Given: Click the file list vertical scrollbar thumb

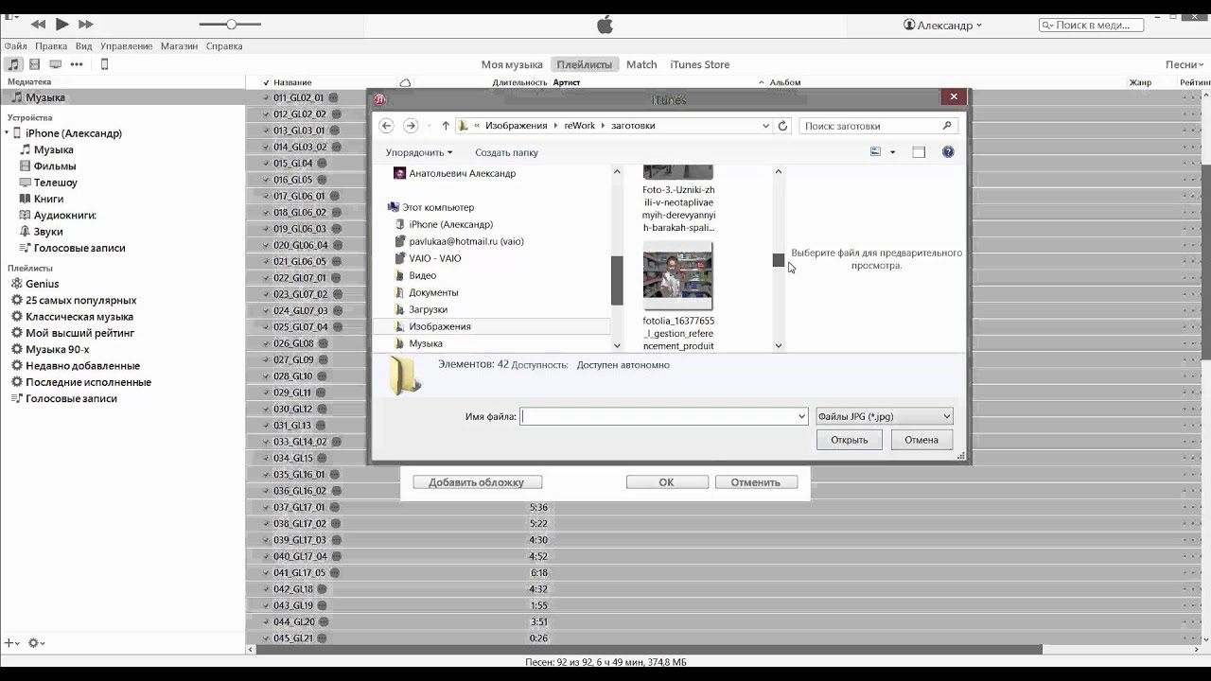Looking at the screenshot, I should (779, 260).
